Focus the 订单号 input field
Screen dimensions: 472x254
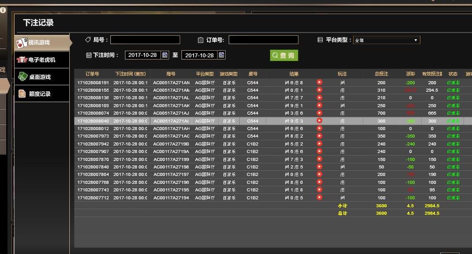(264, 40)
